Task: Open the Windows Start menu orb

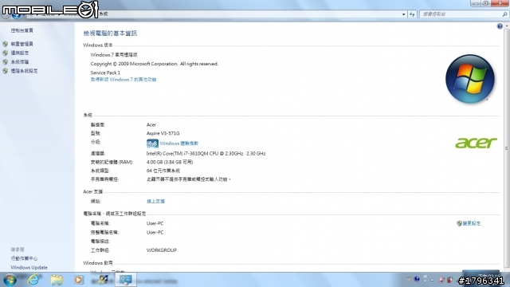Action: pyautogui.click(x=10, y=280)
